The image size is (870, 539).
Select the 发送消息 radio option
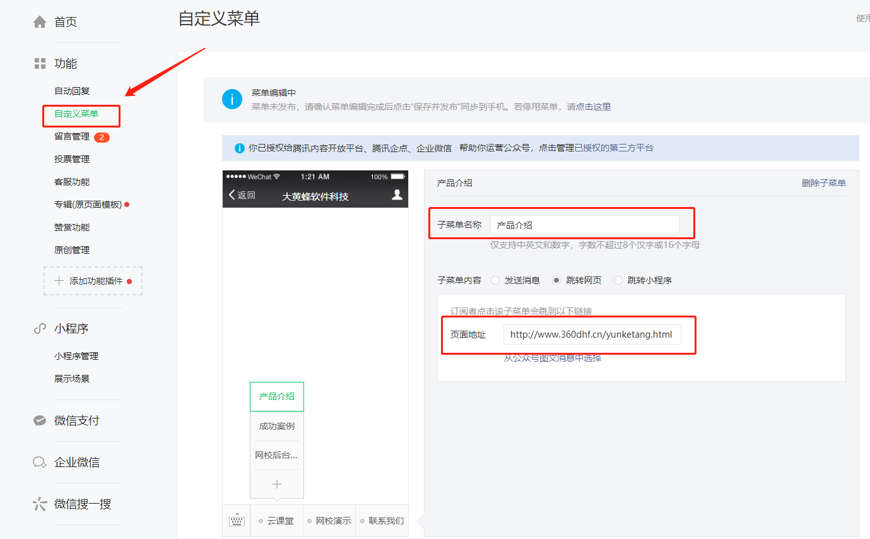tap(495, 280)
